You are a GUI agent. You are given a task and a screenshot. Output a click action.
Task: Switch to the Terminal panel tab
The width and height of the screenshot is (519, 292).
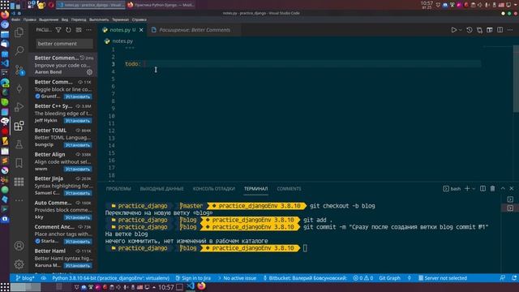(256, 189)
